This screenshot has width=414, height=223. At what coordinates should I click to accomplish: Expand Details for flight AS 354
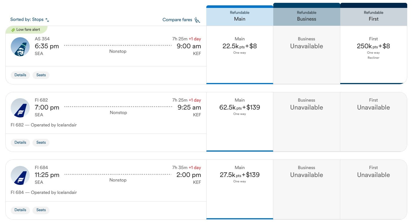(20, 75)
